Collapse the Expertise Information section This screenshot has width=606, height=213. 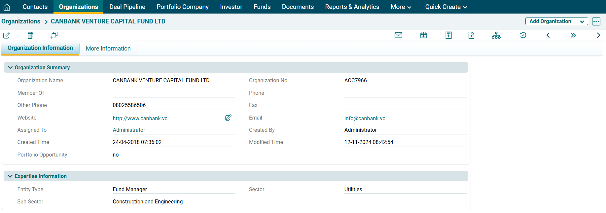[10, 176]
